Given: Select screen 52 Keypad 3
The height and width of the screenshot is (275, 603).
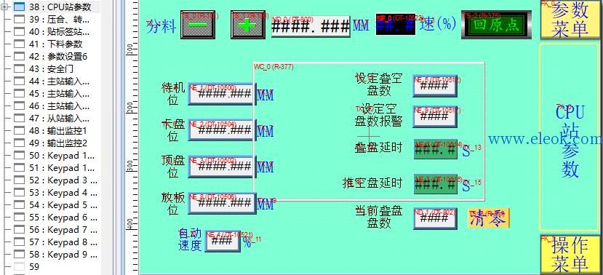Looking at the screenshot, I should (63, 180).
